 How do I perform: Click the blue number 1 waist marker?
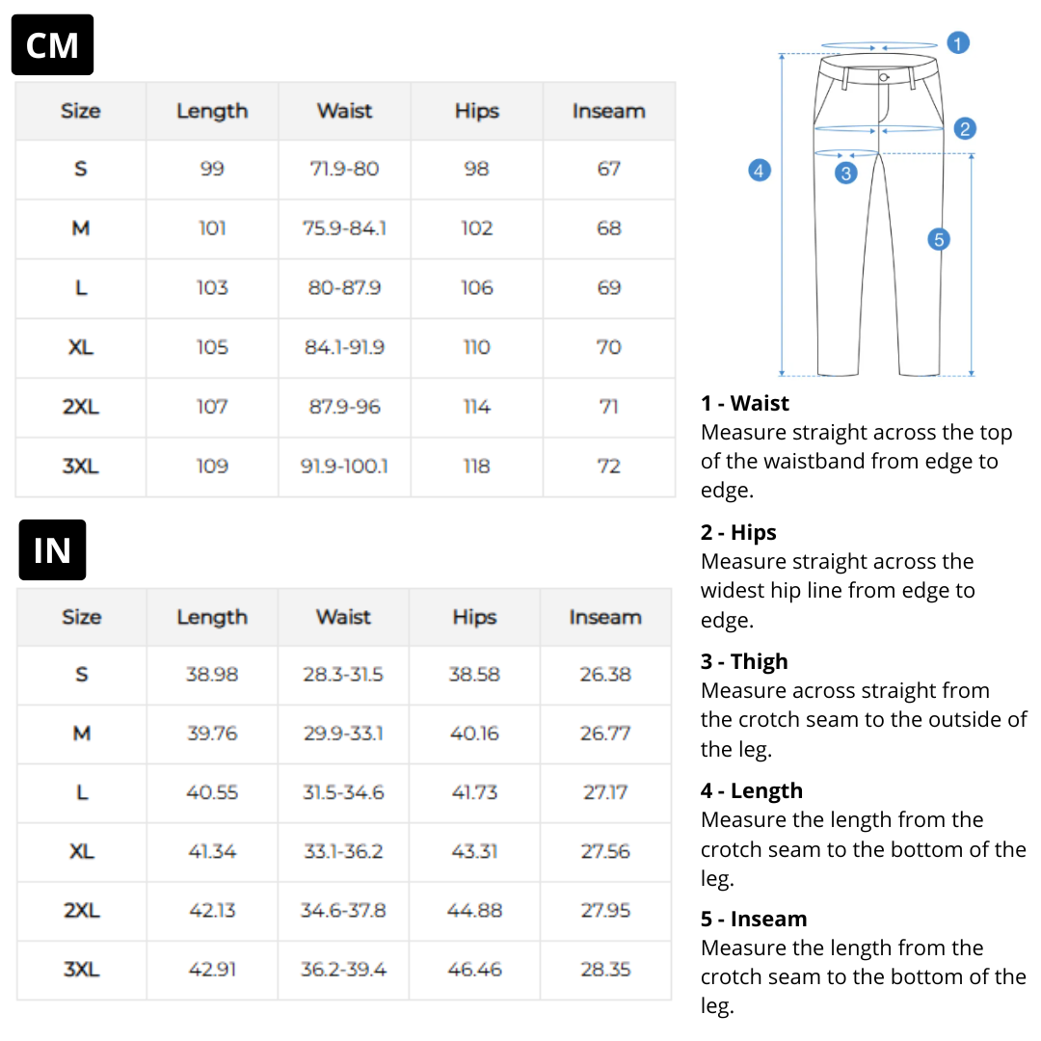coord(957,43)
